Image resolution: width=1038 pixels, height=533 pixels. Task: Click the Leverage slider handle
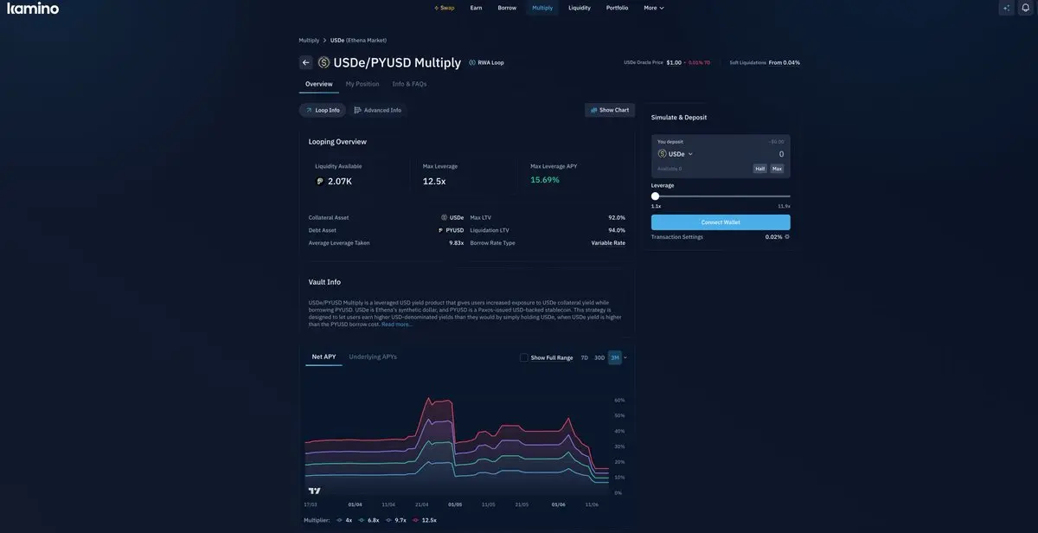pyautogui.click(x=655, y=196)
